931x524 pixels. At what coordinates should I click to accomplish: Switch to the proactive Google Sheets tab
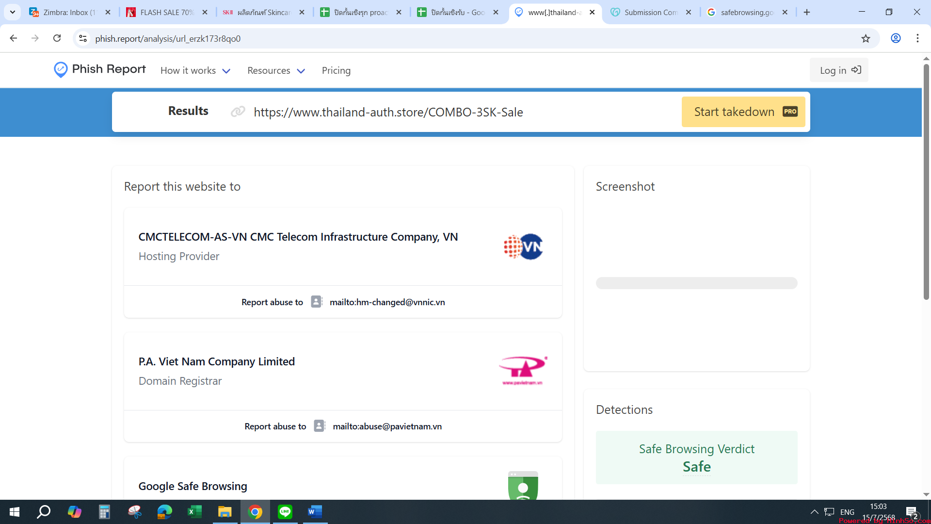click(360, 12)
